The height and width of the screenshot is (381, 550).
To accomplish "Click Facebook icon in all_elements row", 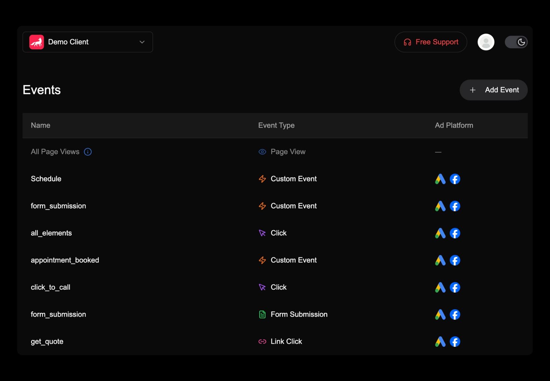I will tap(455, 233).
